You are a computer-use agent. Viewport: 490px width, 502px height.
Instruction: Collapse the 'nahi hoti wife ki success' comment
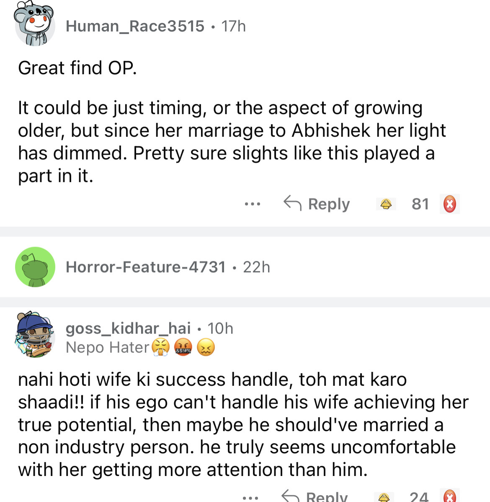(235, 424)
